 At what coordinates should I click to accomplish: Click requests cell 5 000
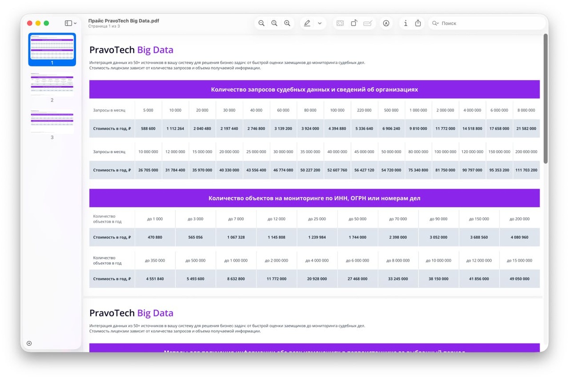point(148,110)
